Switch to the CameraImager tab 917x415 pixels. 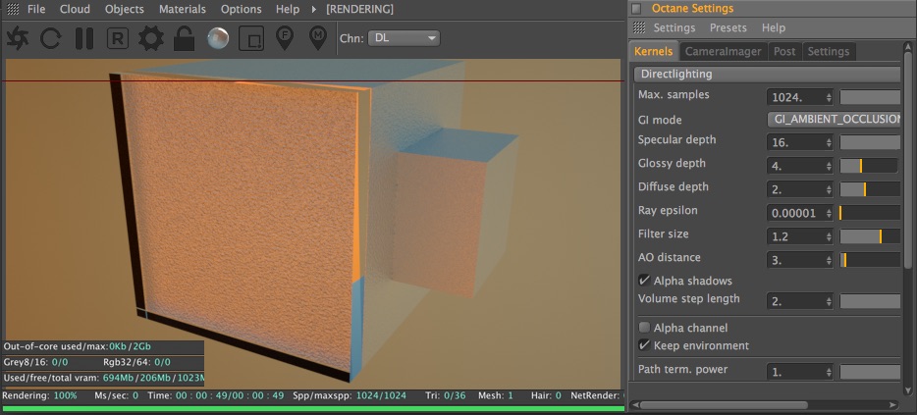pyautogui.click(x=724, y=51)
